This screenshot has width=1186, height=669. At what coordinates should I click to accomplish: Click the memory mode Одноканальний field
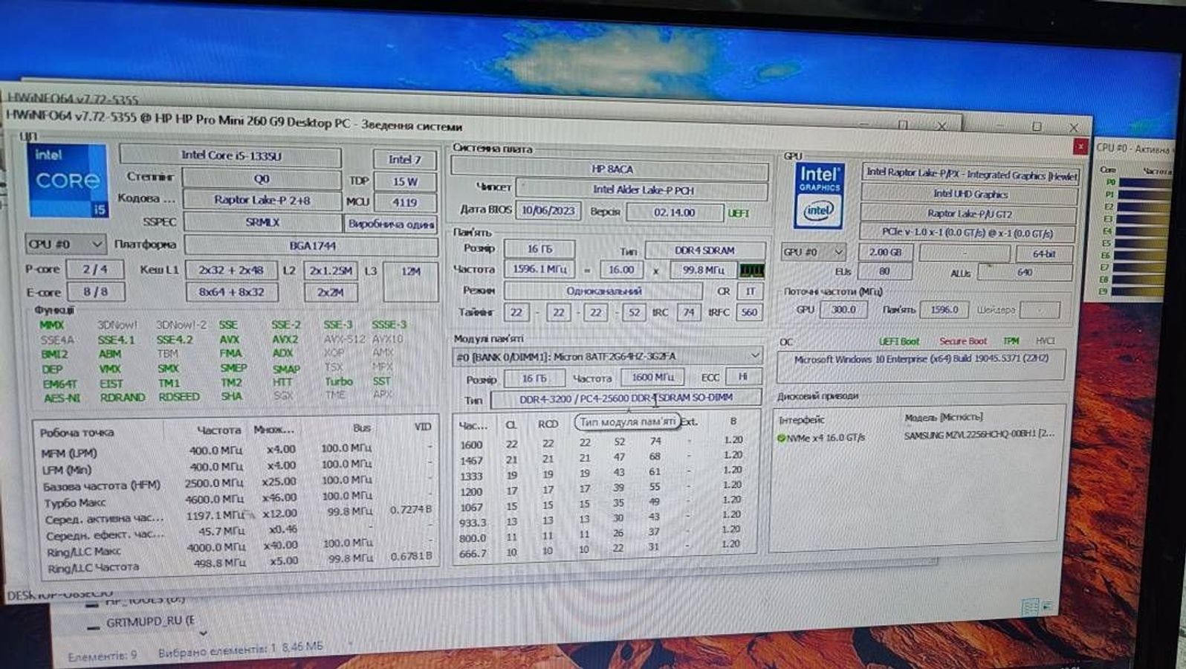(x=603, y=291)
